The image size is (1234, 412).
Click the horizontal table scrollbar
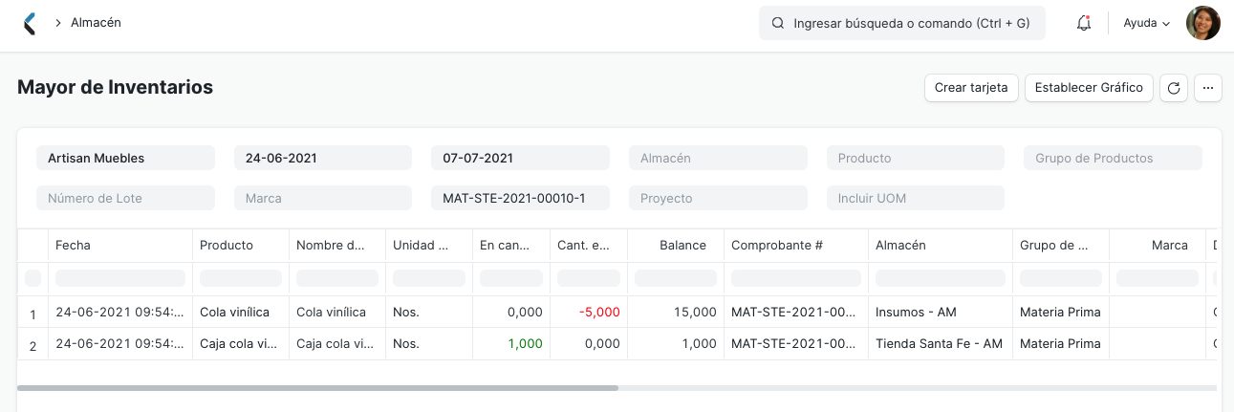pos(317,388)
